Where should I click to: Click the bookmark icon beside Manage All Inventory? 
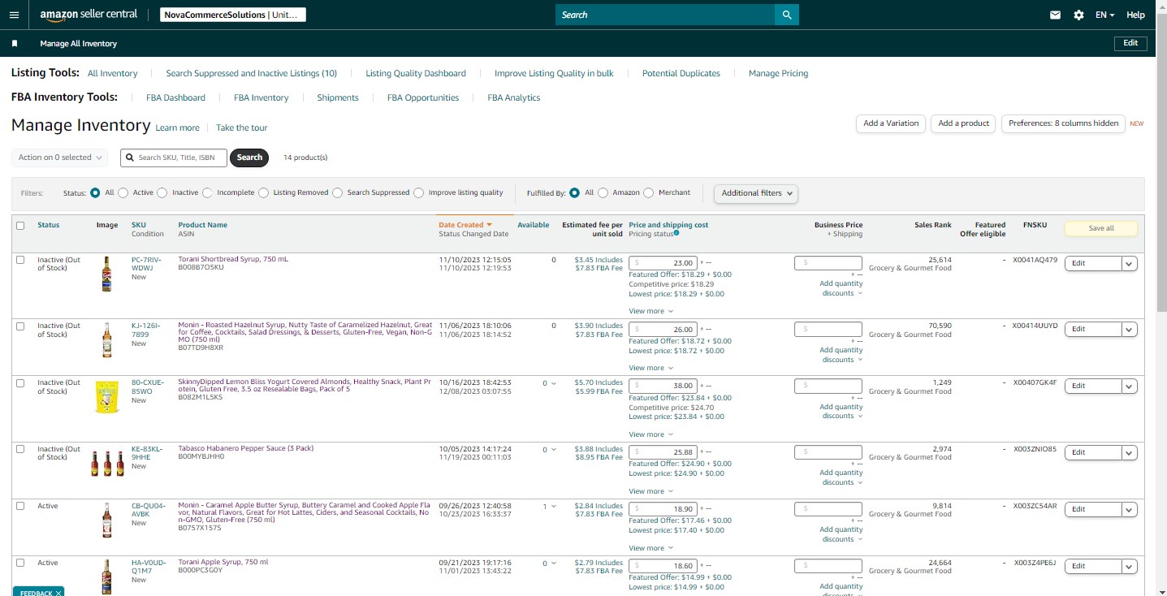point(15,44)
